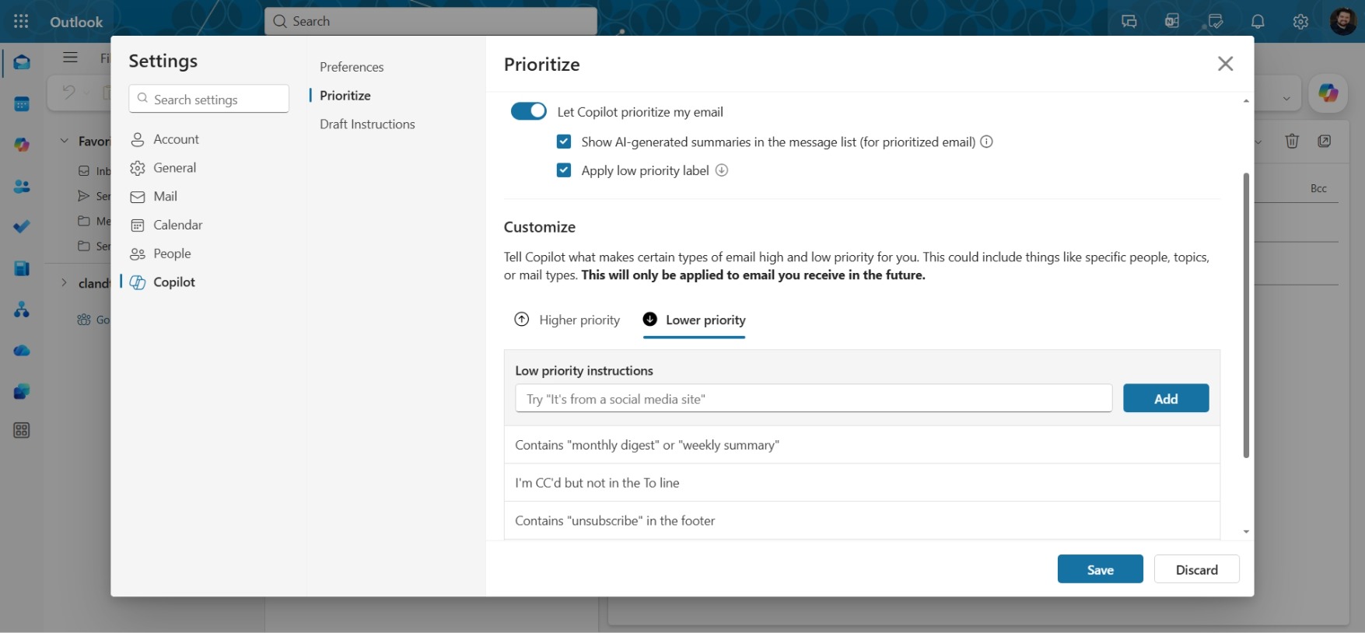Viewport: 1365px width, 633px height.
Task: Open More apps grid in left rail
Action: coord(22,431)
